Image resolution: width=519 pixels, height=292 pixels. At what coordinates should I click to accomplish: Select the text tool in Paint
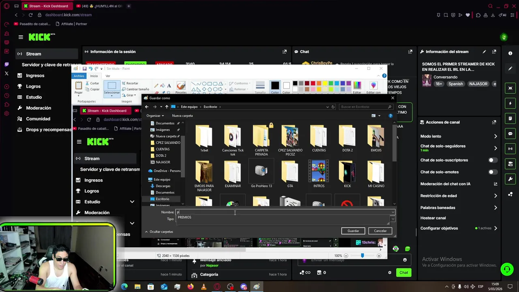click(169, 86)
